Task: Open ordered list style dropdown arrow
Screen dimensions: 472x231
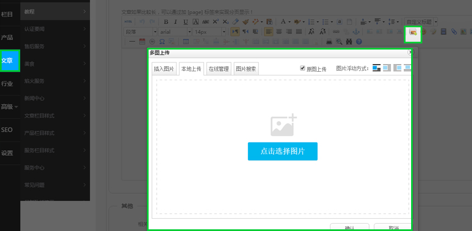Action: pos(318,22)
